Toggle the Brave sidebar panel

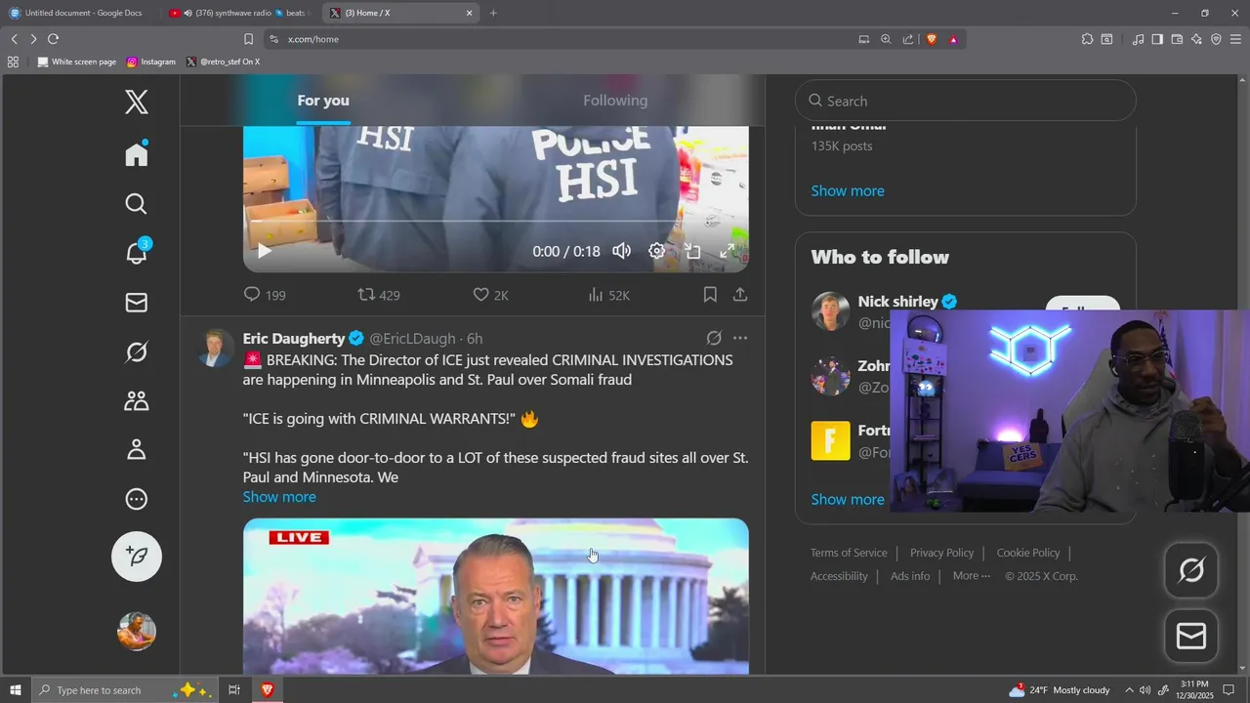coord(1157,39)
